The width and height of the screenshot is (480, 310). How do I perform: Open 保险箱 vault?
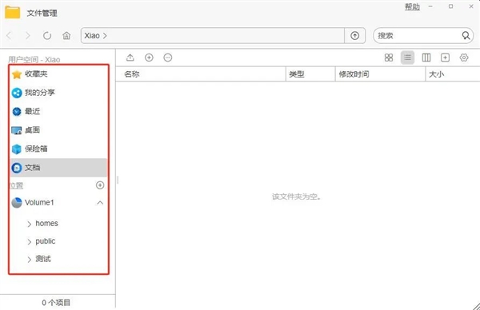pyautogui.click(x=58, y=149)
